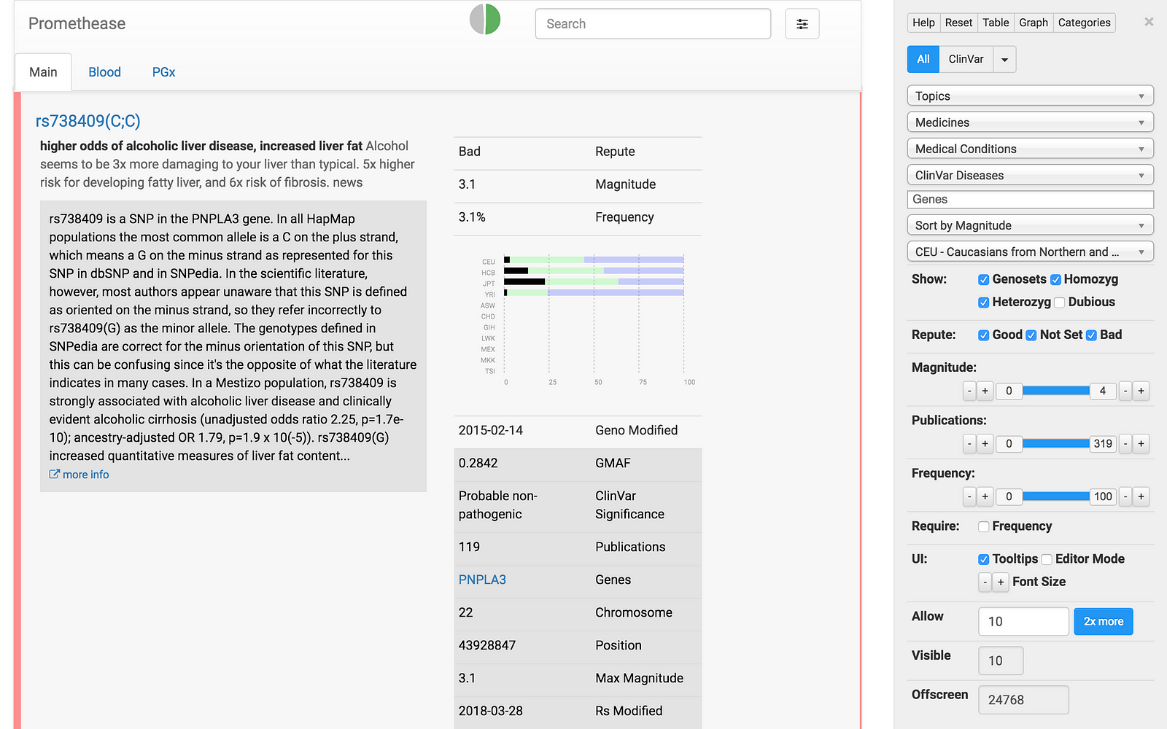Expand the Medical Conditions dropdown

click(x=1031, y=149)
